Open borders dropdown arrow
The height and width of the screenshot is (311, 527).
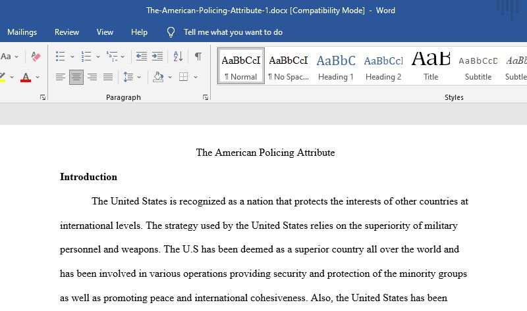point(195,78)
